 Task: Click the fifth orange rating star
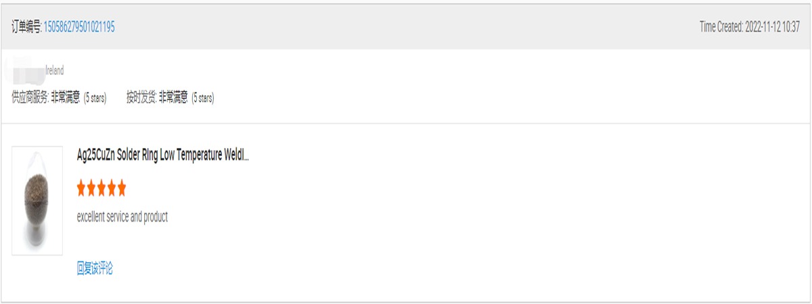[x=122, y=188]
